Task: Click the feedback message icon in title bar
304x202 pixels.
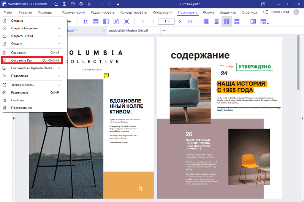Action: tap(263, 4)
